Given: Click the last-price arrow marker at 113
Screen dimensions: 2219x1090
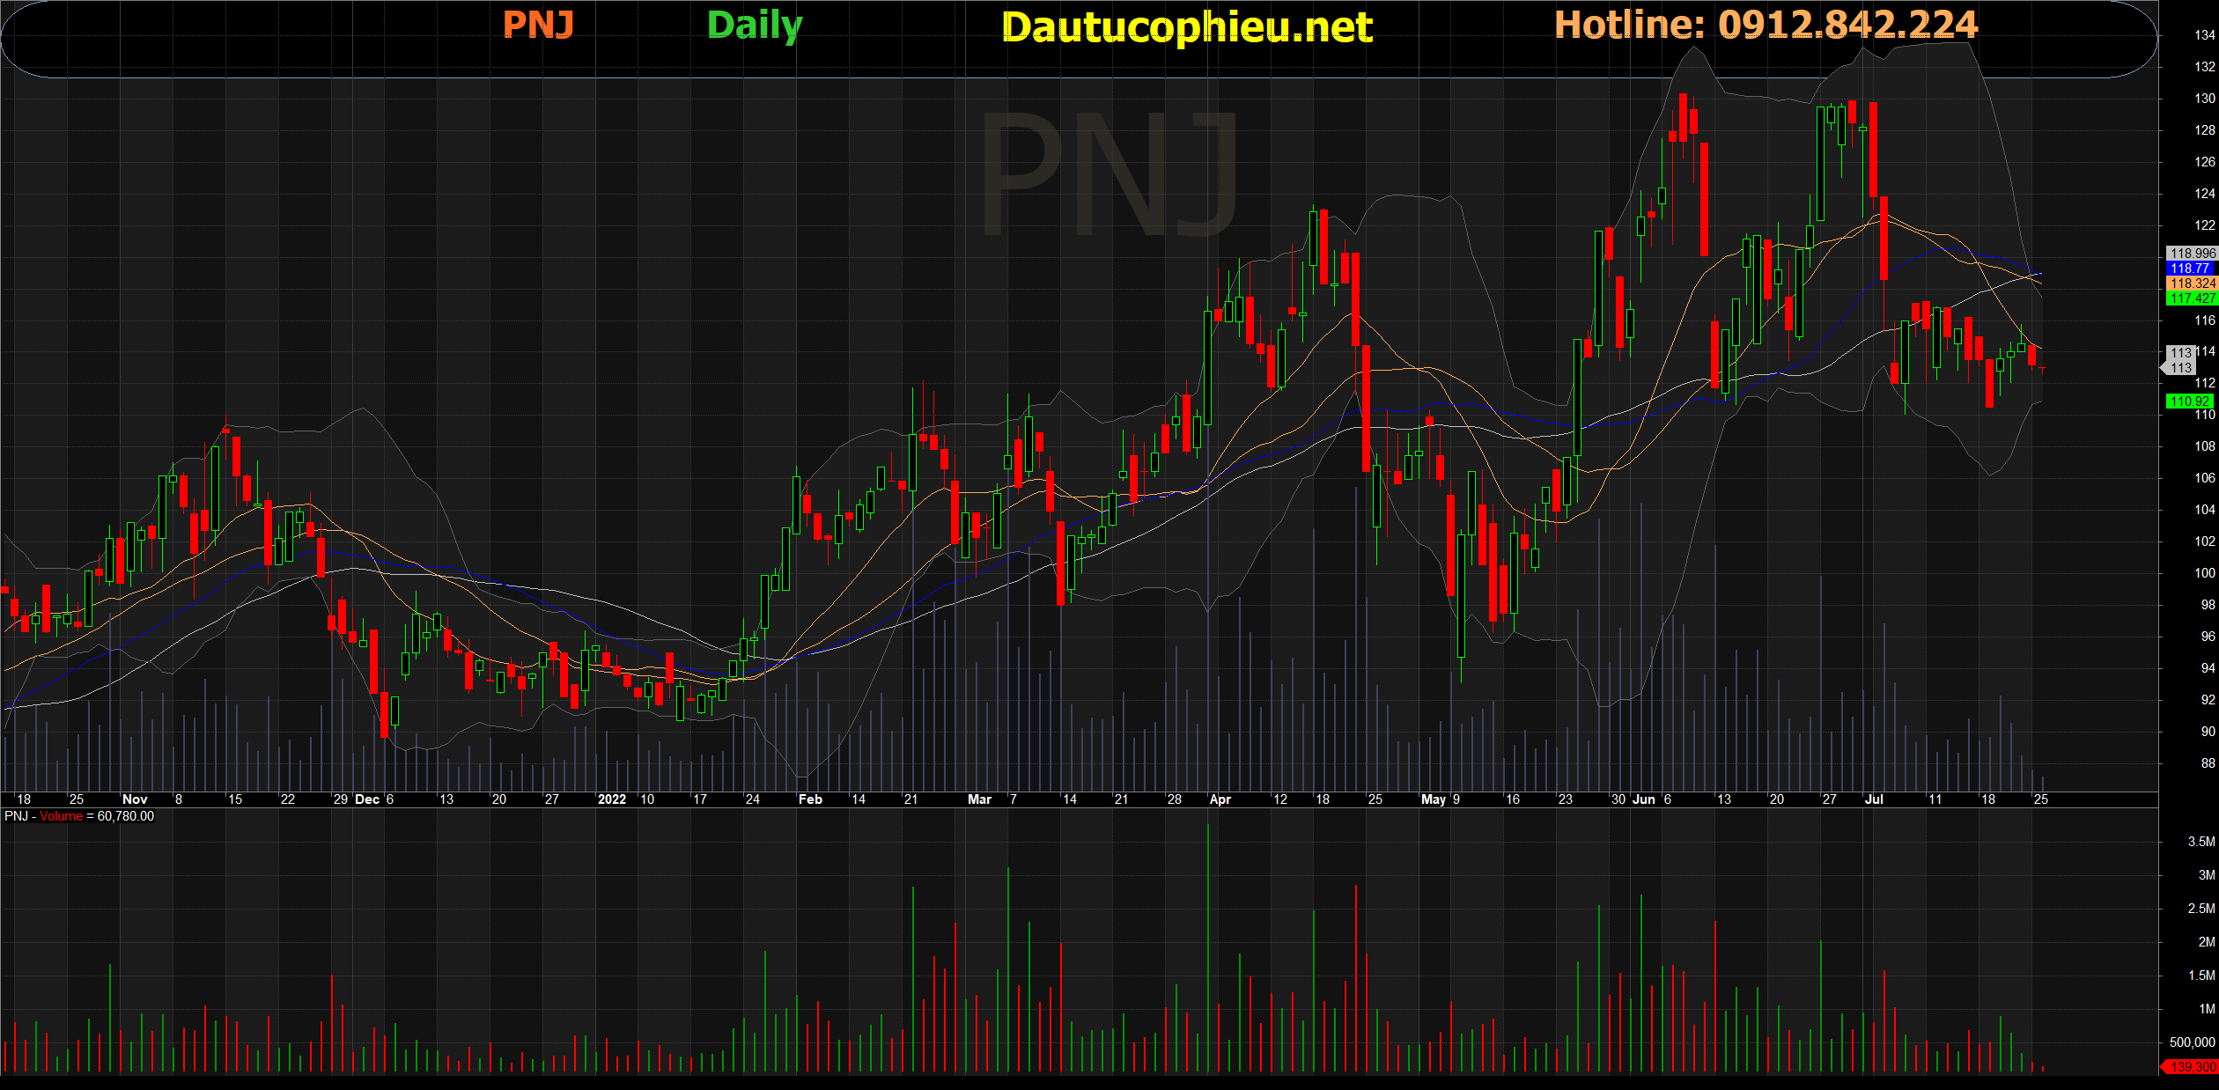Looking at the screenshot, I should (x=2179, y=368).
